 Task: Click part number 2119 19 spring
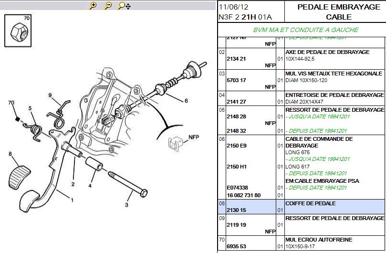tap(236, 224)
